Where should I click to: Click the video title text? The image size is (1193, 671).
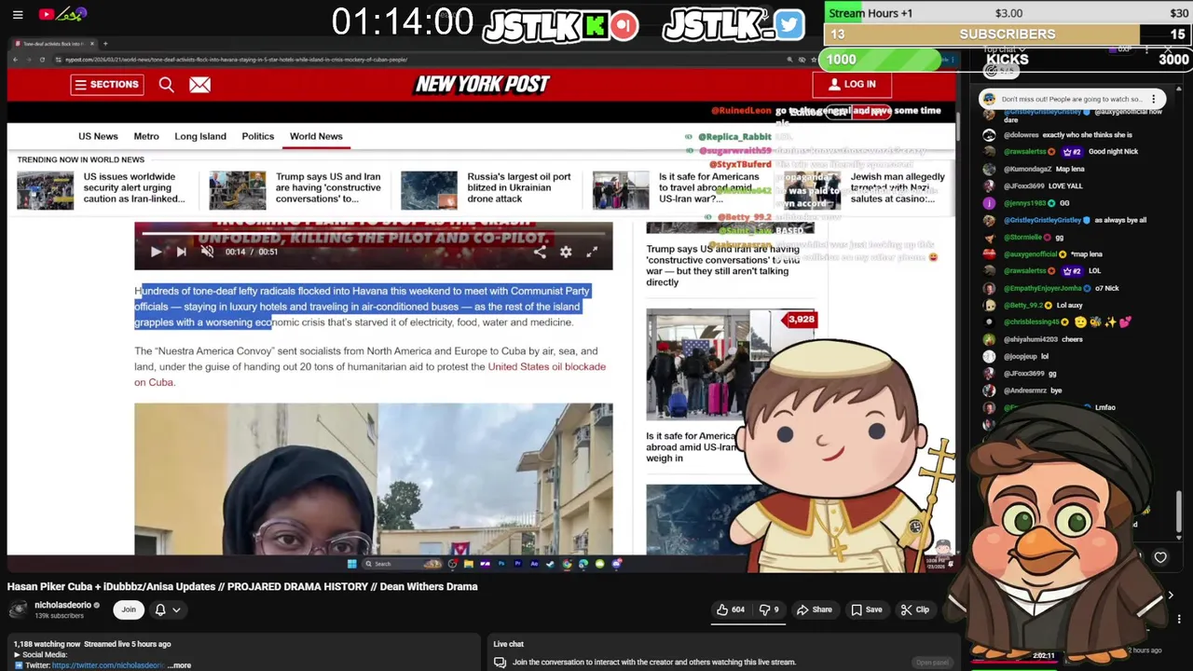(242, 586)
